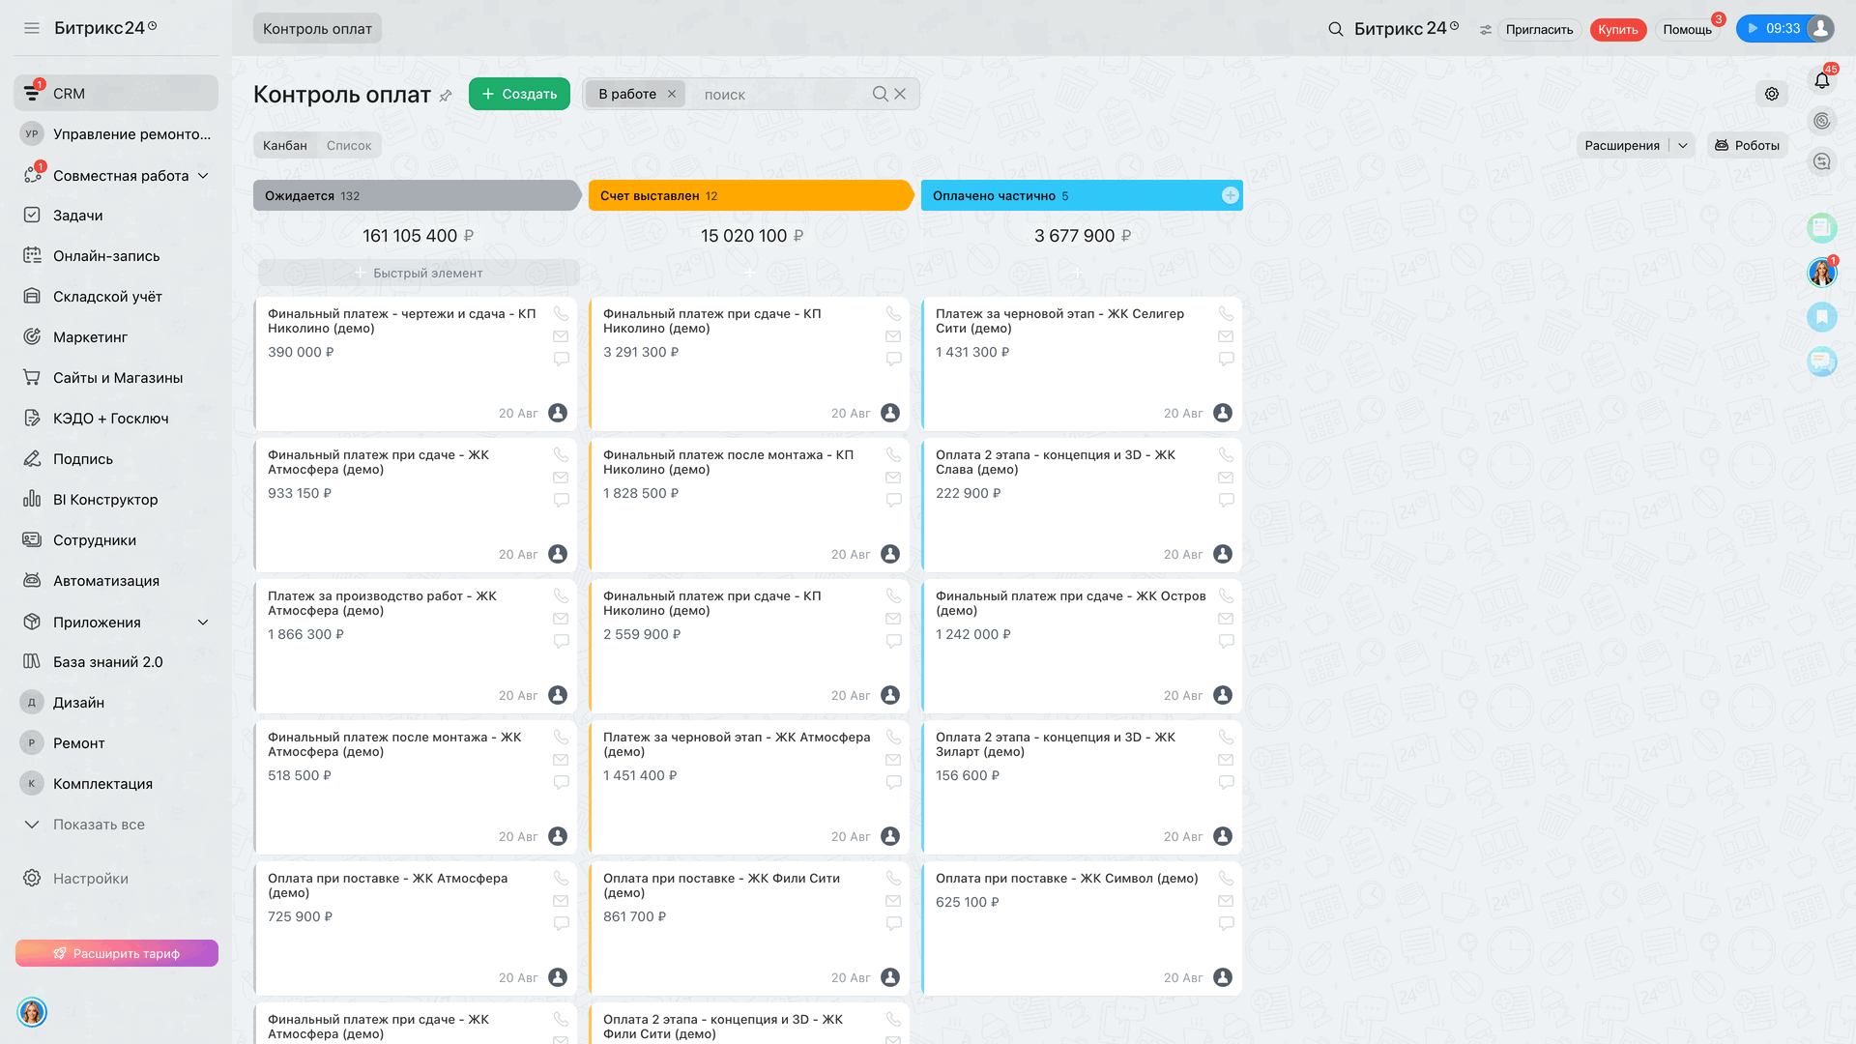Click the Ожидается stage header
This screenshot has width=1856, height=1044.
tap(416, 195)
